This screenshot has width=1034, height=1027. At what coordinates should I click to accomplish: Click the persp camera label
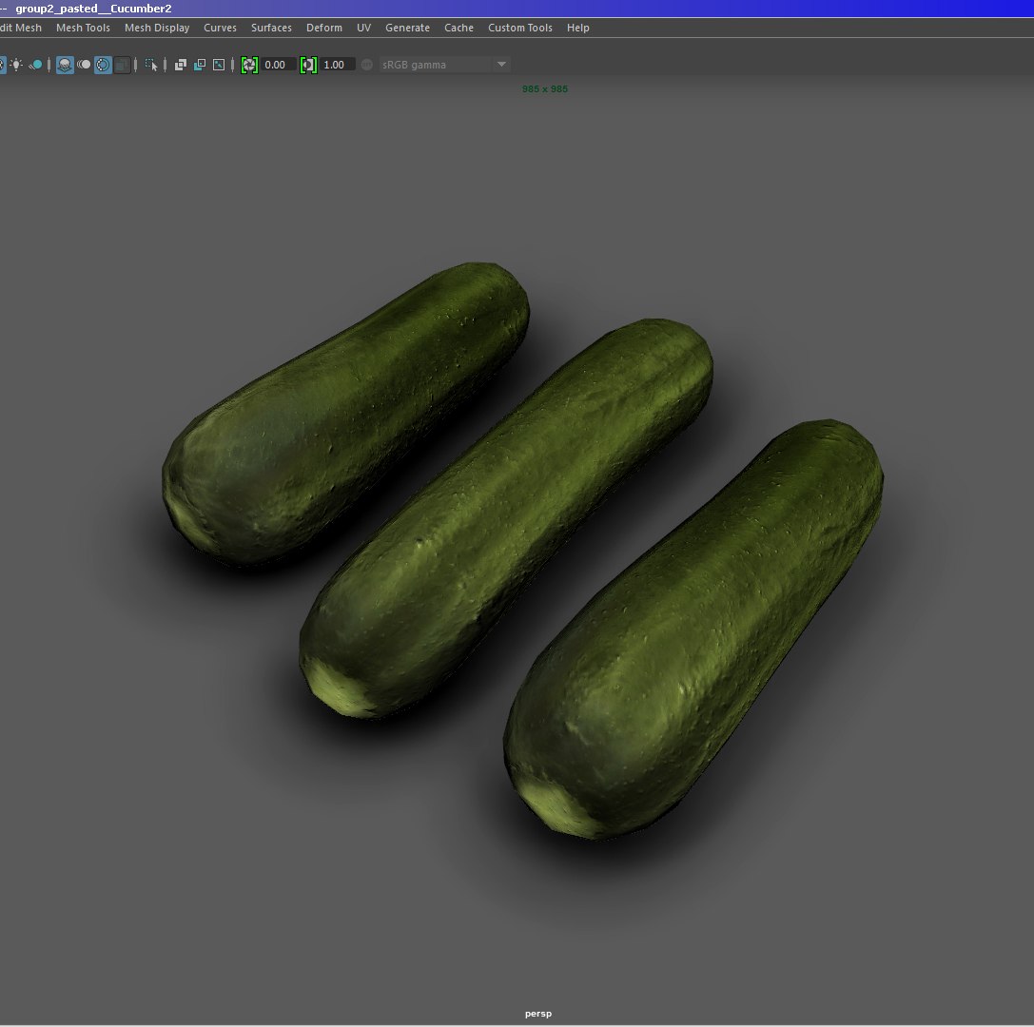[x=538, y=1014]
